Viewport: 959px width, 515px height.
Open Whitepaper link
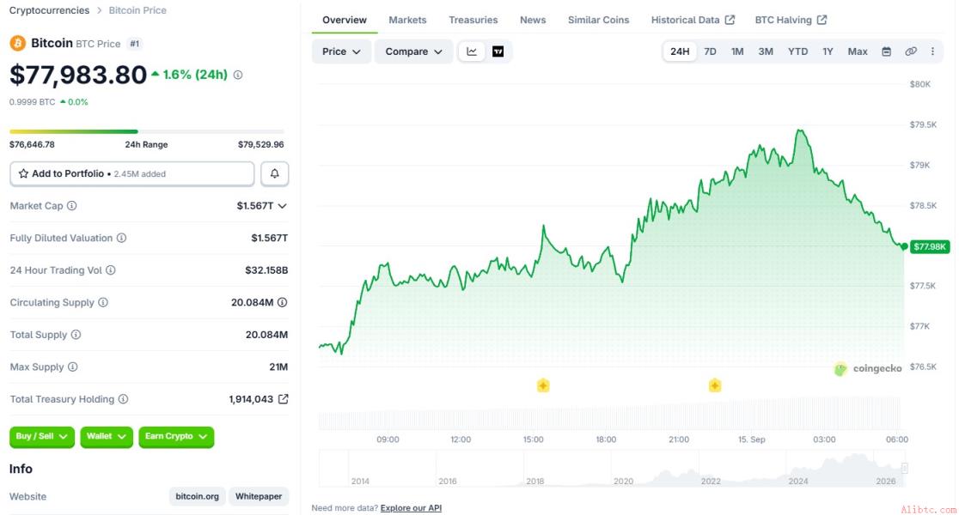259,496
